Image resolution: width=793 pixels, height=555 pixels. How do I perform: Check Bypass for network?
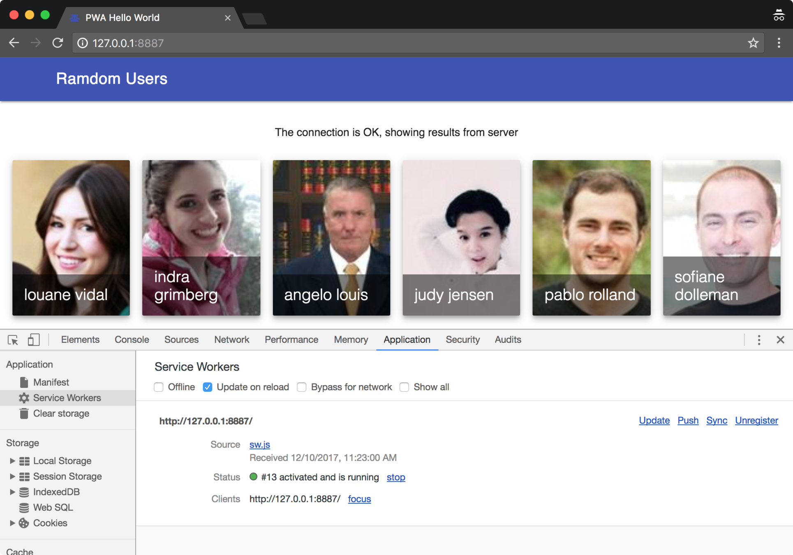(x=302, y=387)
